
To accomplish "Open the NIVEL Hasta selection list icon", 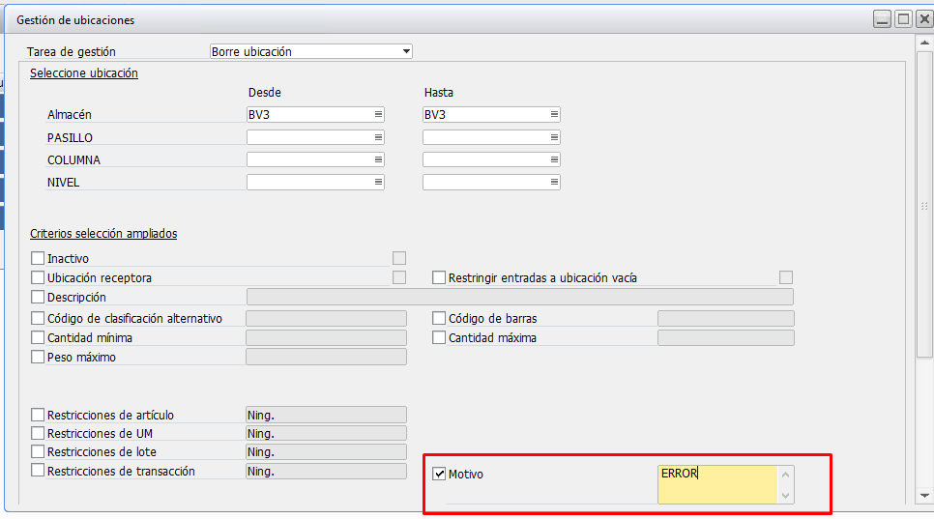I will point(554,182).
